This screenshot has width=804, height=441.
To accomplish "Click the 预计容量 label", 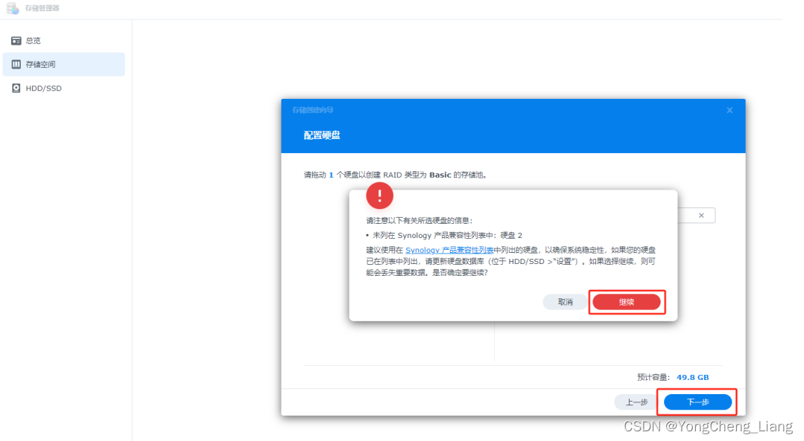I will pos(653,377).
